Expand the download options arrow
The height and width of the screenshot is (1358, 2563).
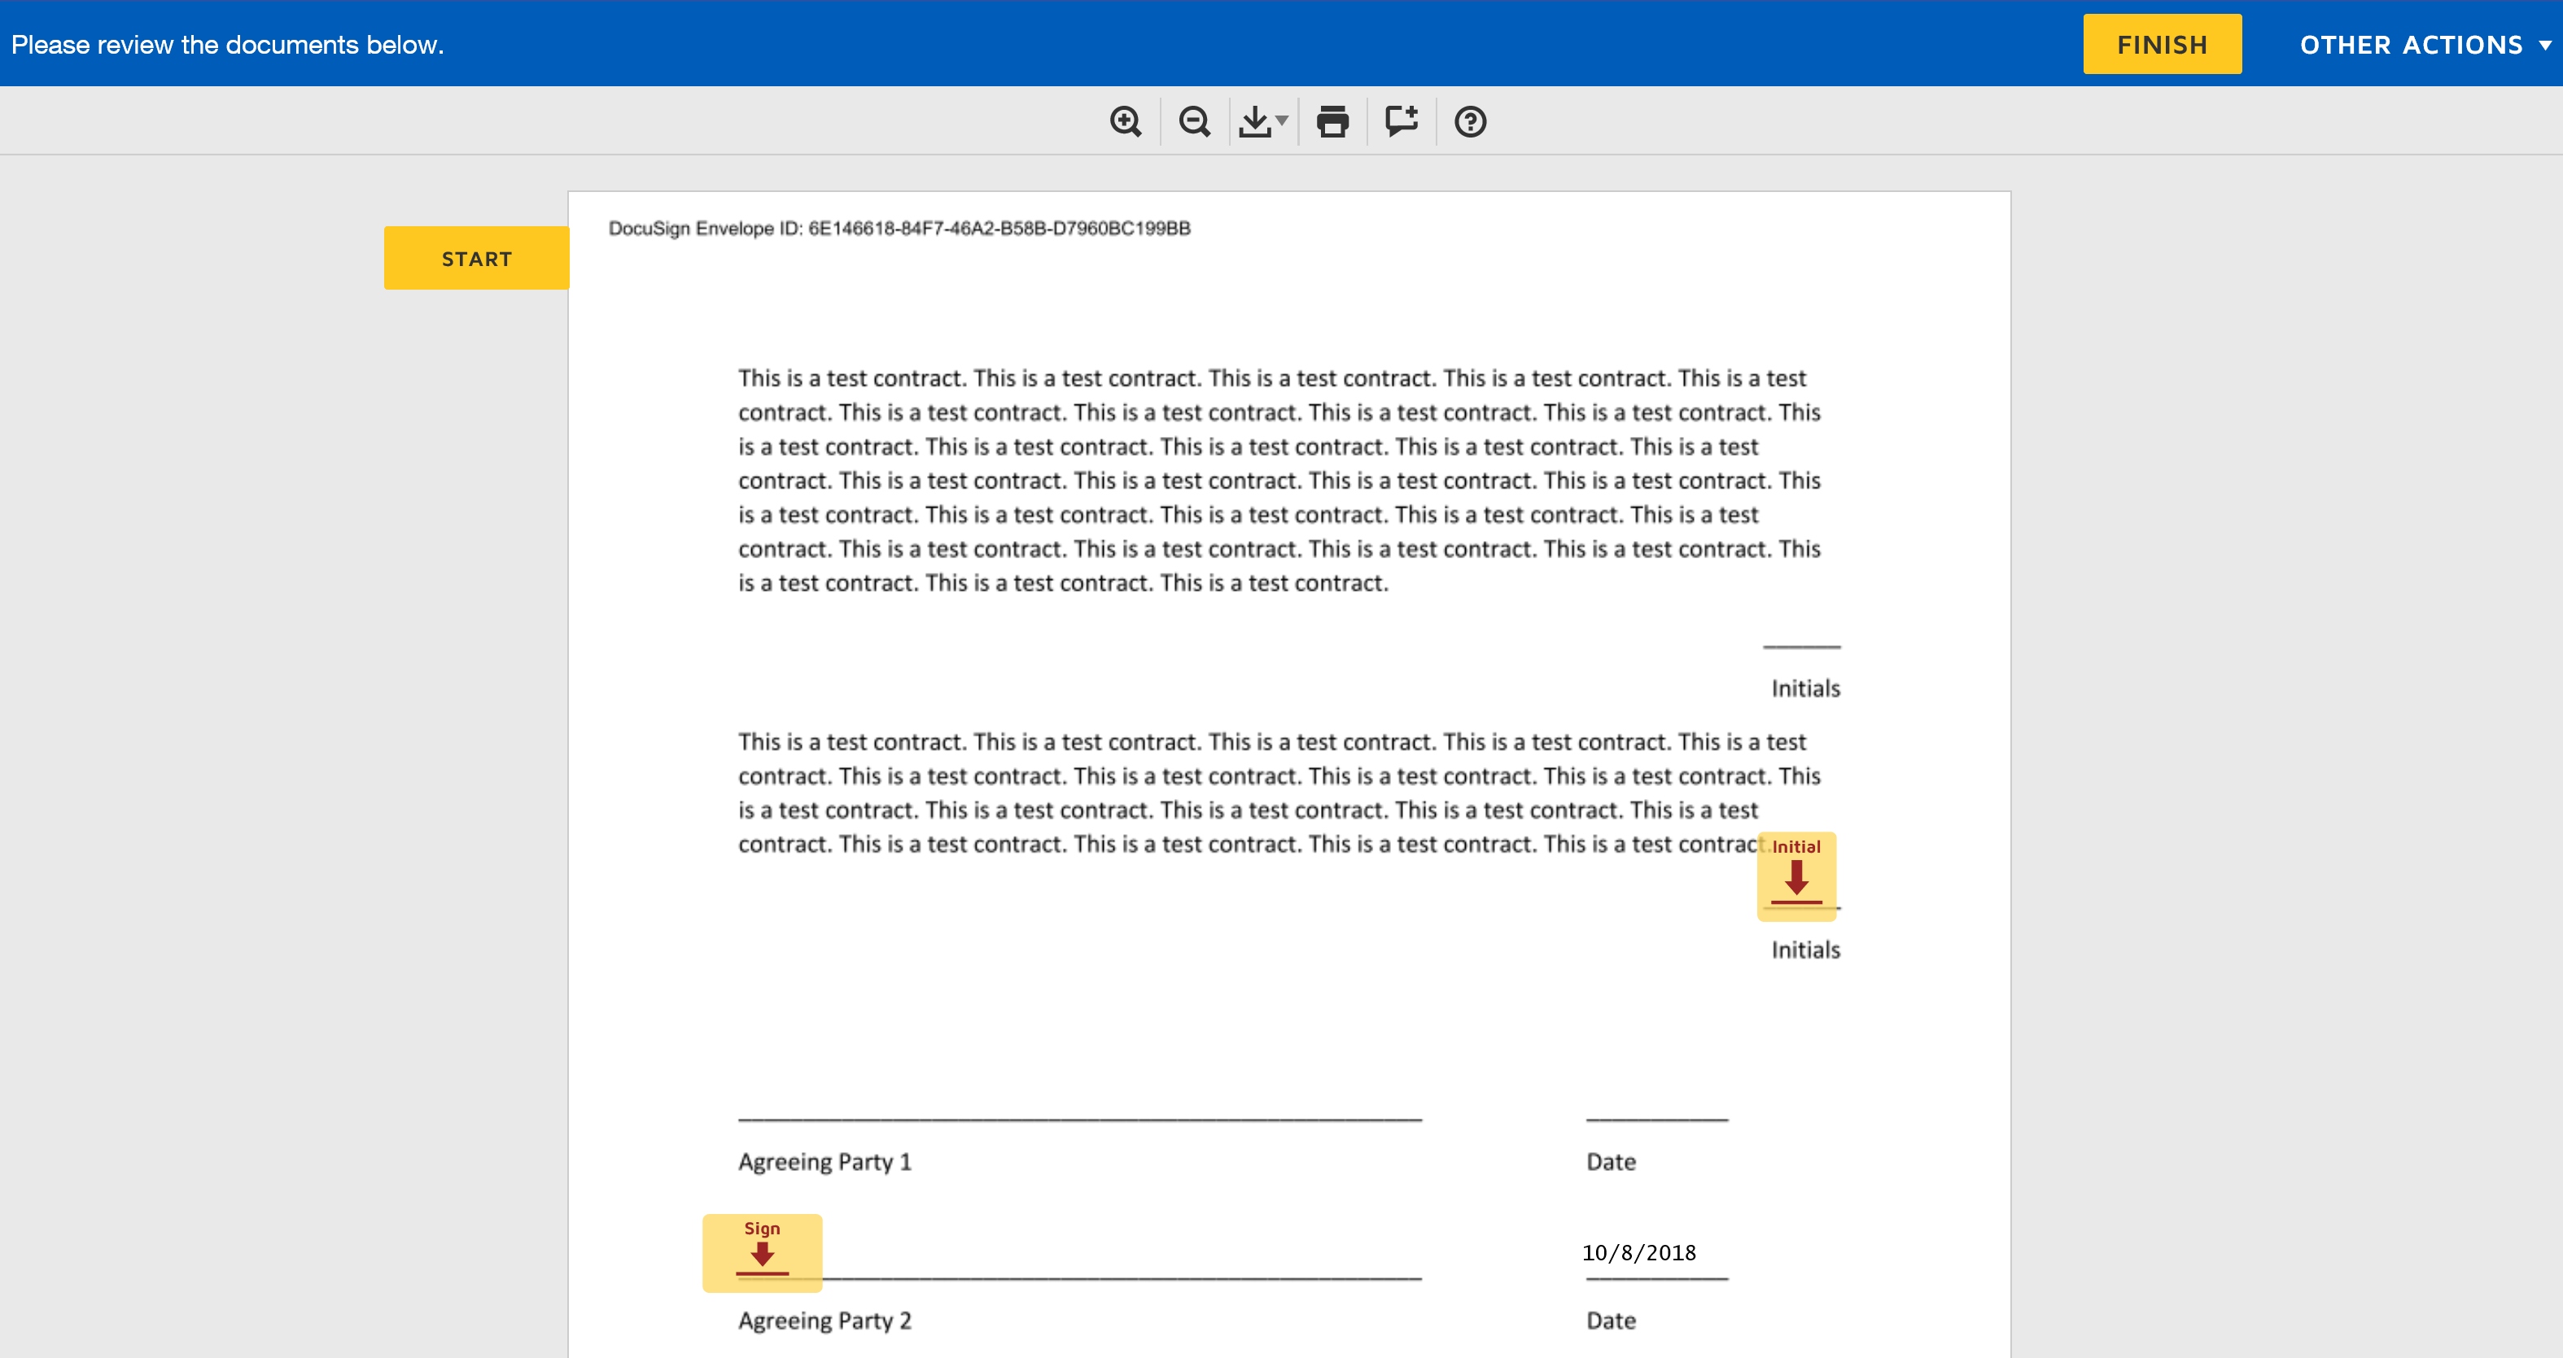coord(1281,121)
